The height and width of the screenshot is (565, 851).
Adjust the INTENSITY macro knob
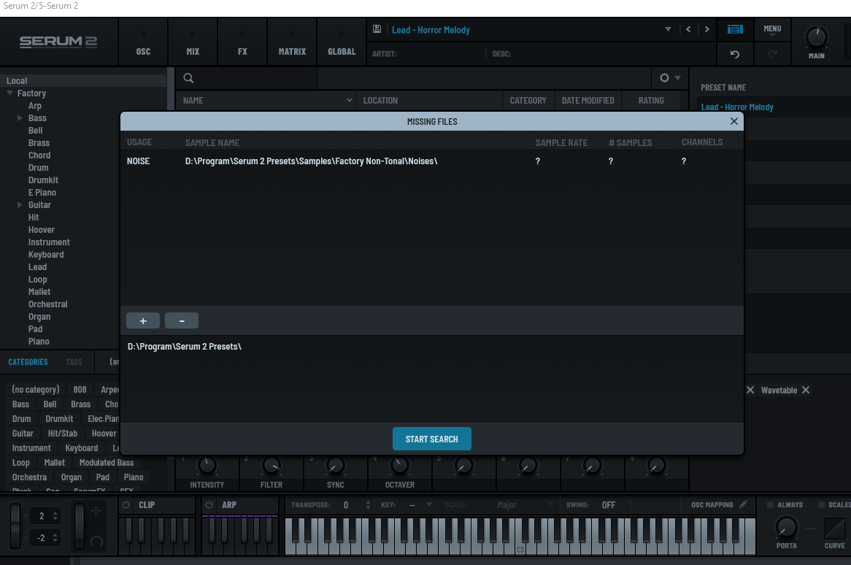pyautogui.click(x=207, y=466)
